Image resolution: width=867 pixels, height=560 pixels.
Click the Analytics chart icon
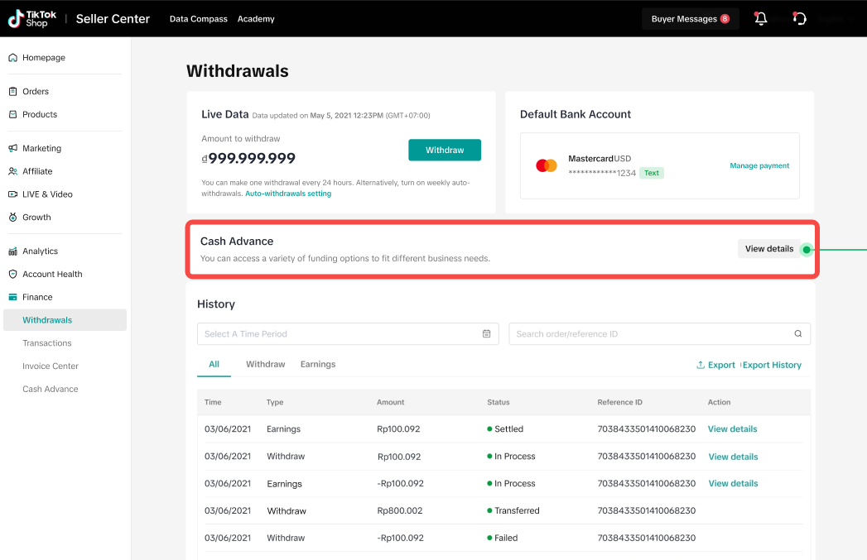pos(12,251)
